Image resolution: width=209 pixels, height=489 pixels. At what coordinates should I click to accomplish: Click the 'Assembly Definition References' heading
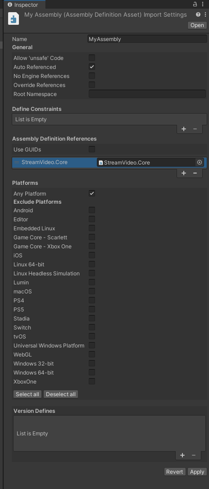point(55,138)
